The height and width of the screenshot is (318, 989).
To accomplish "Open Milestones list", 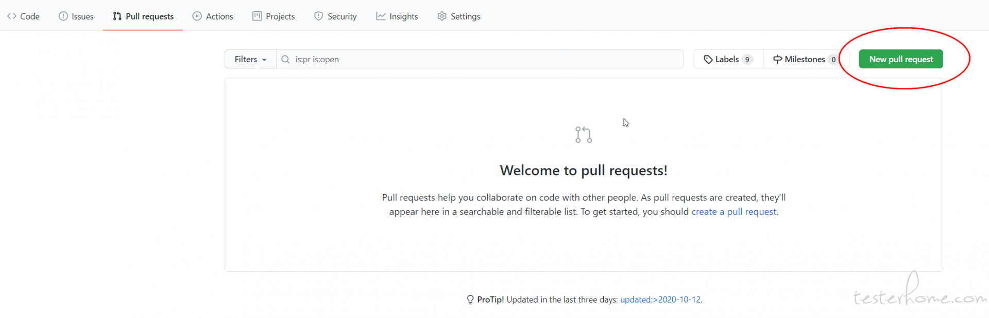I will point(806,59).
